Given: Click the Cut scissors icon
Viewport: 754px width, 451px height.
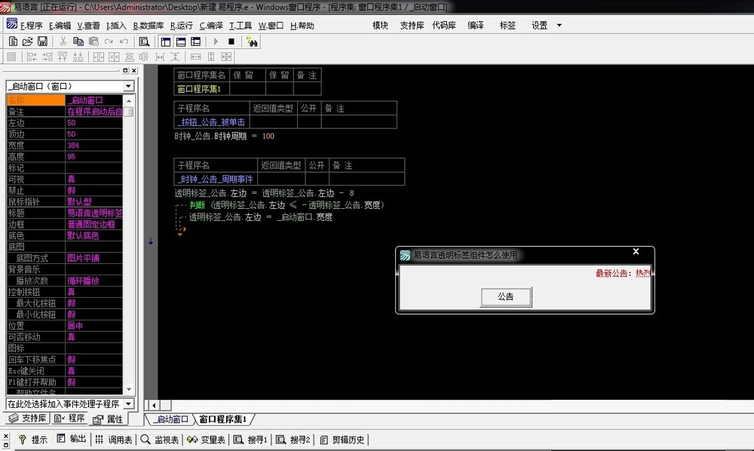Looking at the screenshot, I should pos(63,41).
